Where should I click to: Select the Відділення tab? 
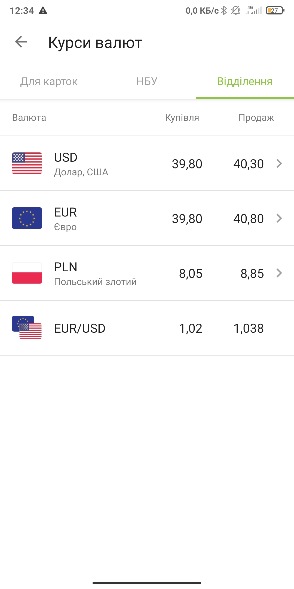click(x=245, y=82)
